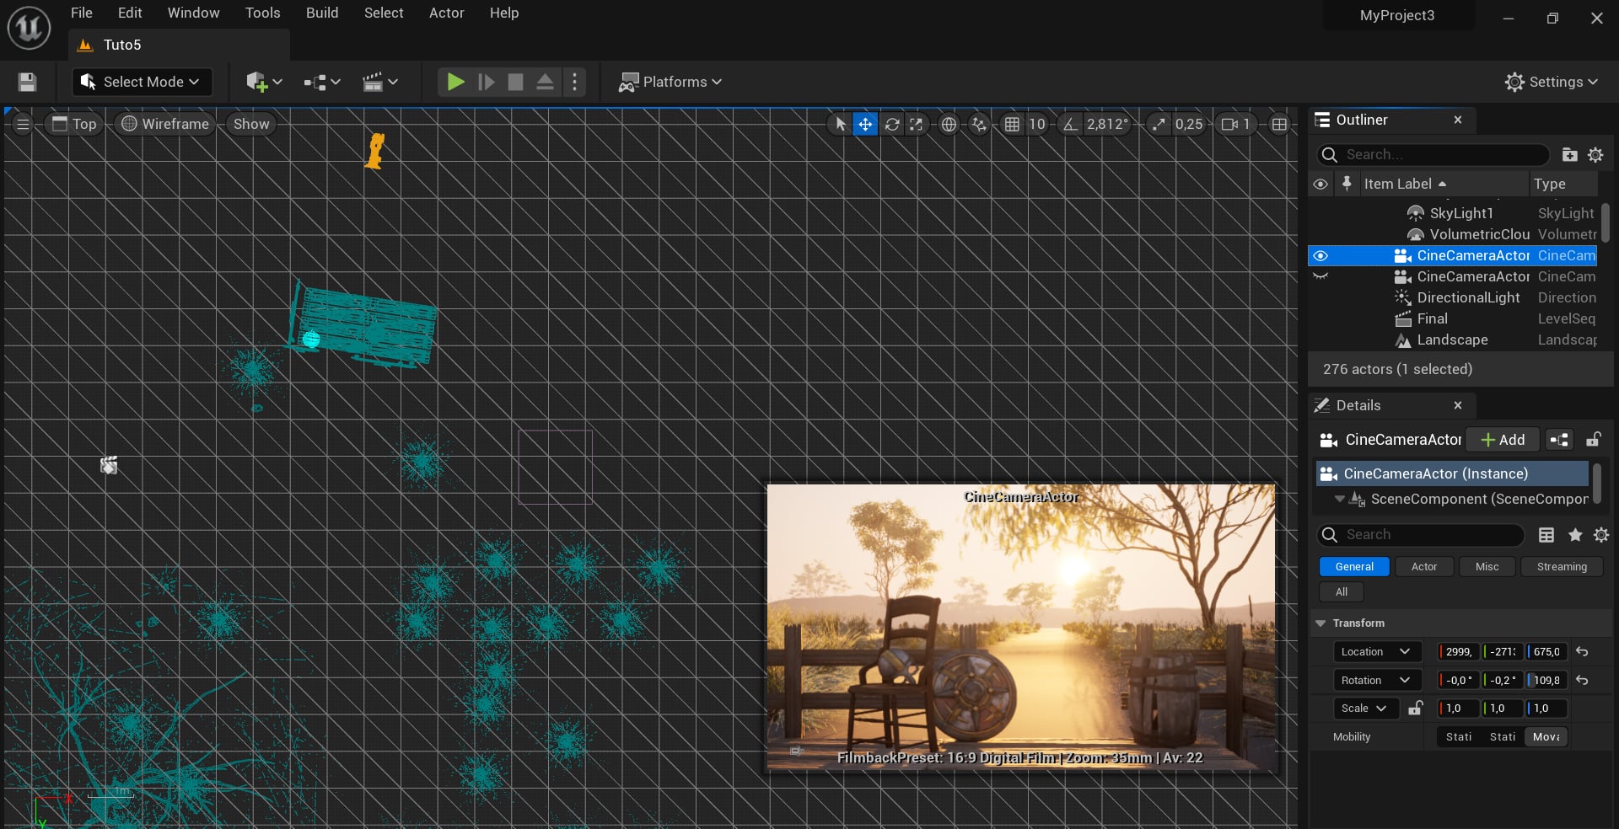The height and width of the screenshot is (829, 1619).
Task: Save the current level with the floppy icon
Action: pos(27,82)
